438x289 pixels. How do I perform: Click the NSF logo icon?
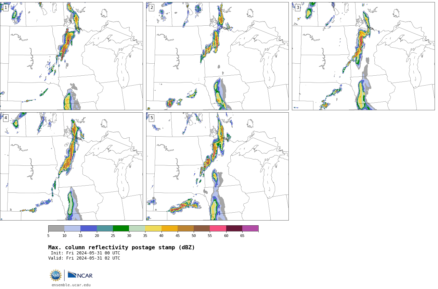point(55,275)
